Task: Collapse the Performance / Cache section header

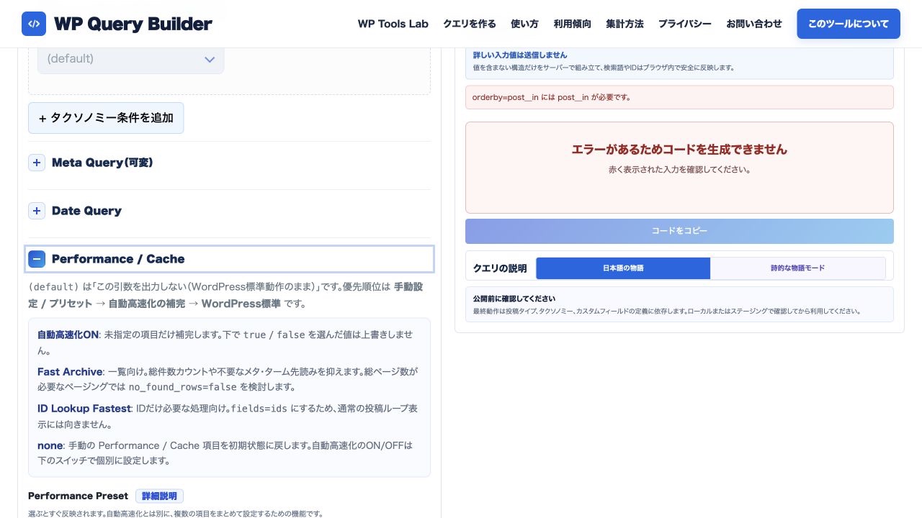Action: 229,259
